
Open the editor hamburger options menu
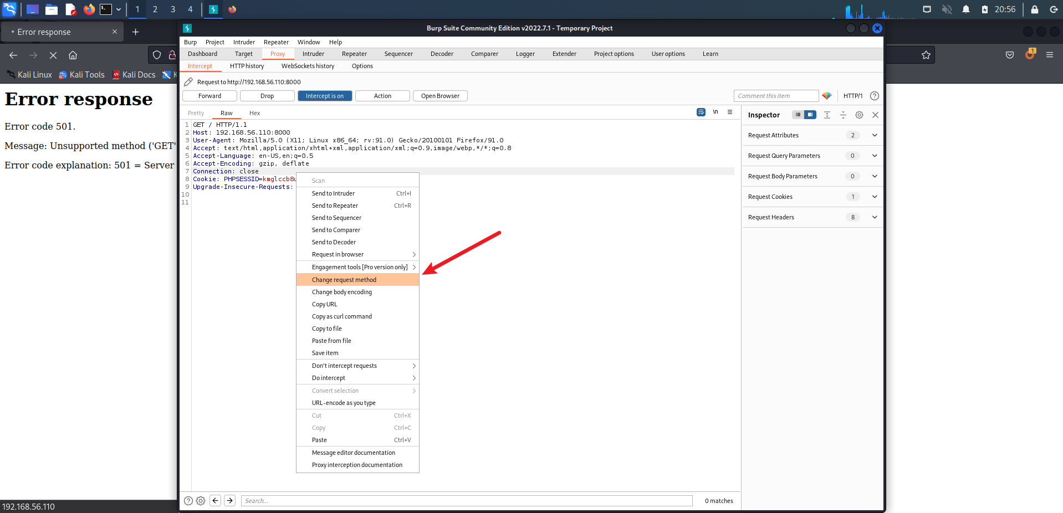click(730, 112)
